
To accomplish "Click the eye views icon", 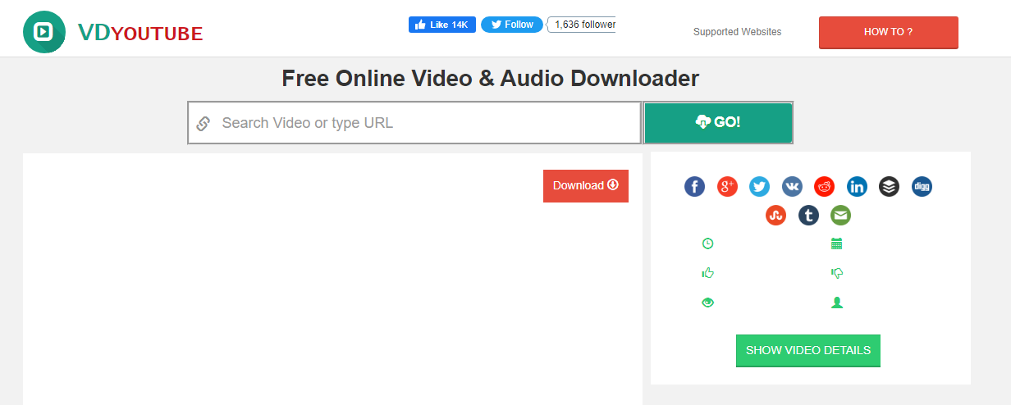I will (x=707, y=303).
